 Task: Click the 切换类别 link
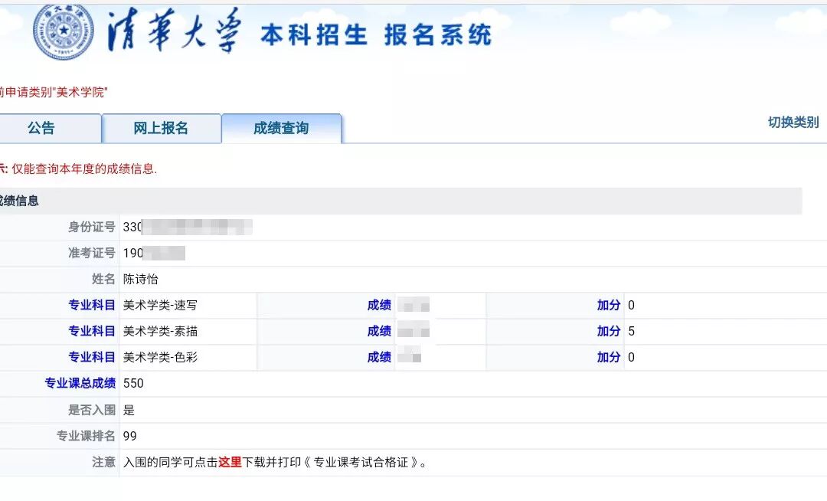pos(793,123)
